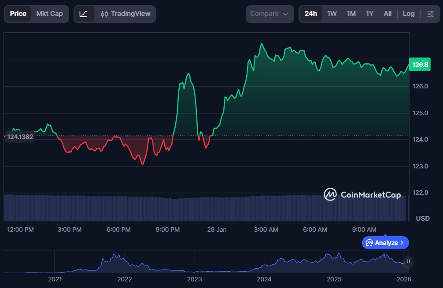
Task: Switch chart to Price view
Action: coord(18,14)
